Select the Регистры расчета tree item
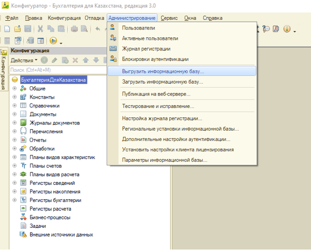 point(50,209)
